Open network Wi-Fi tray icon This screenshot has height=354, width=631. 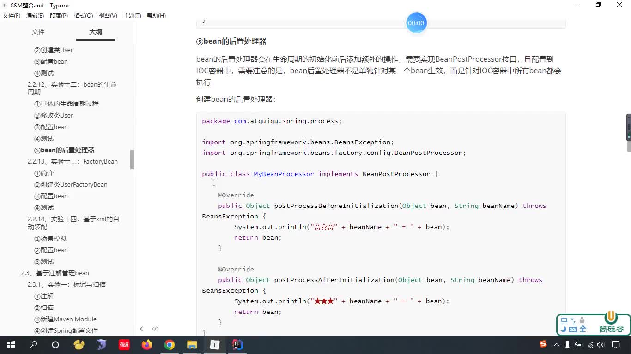(x=590, y=345)
